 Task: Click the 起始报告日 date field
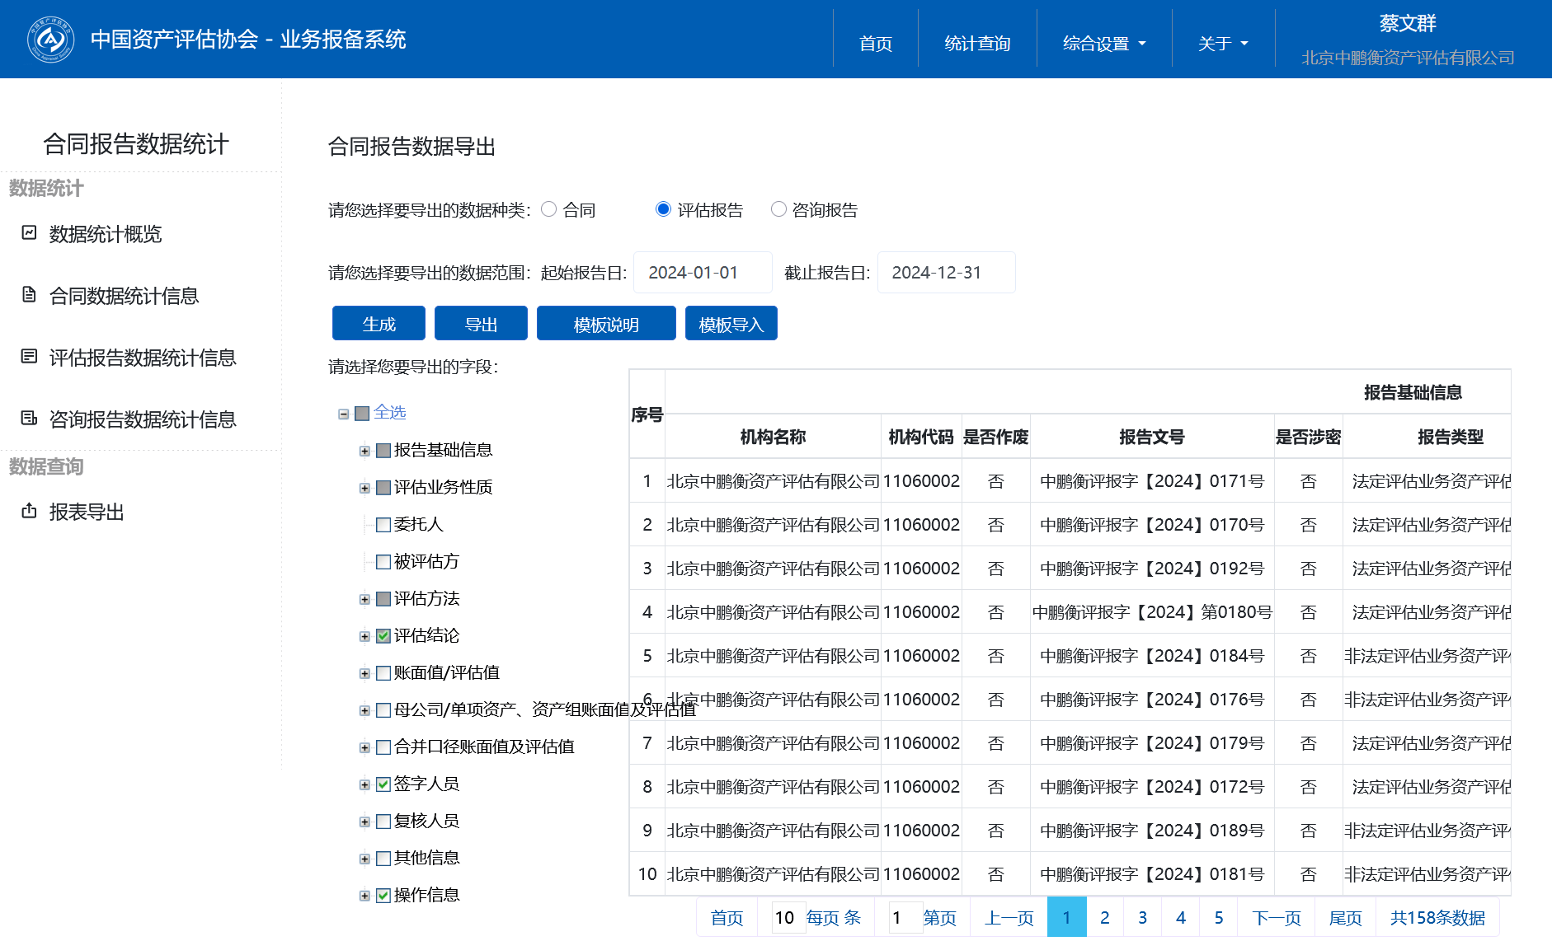[702, 273]
